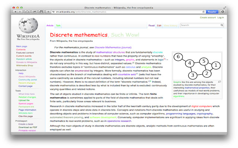Open Contents in the sidebar
This screenshot has height=148, width=238.
tap(21, 50)
